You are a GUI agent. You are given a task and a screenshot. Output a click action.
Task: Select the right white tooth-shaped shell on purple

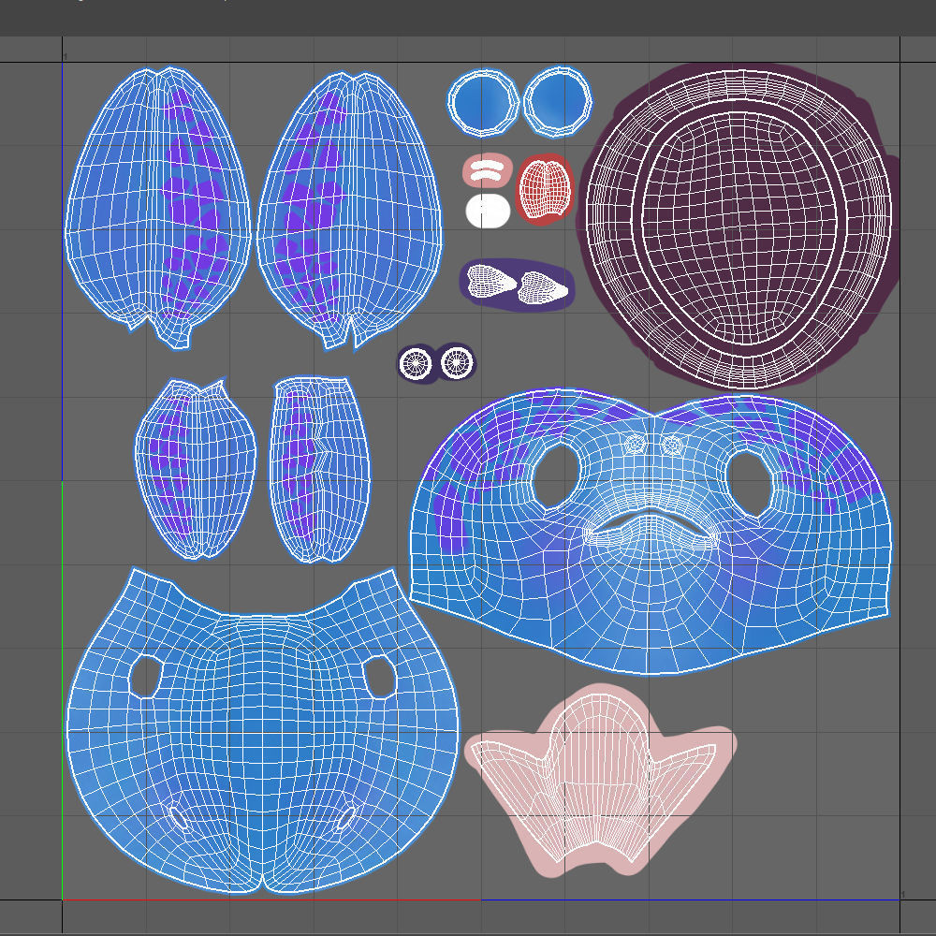pyautogui.click(x=543, y=287)
